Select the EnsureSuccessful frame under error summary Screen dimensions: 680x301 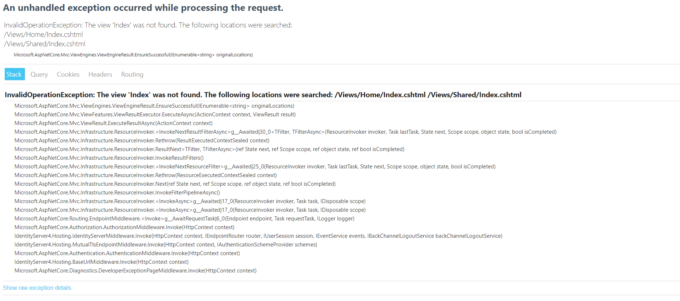(x=133, y=55)
